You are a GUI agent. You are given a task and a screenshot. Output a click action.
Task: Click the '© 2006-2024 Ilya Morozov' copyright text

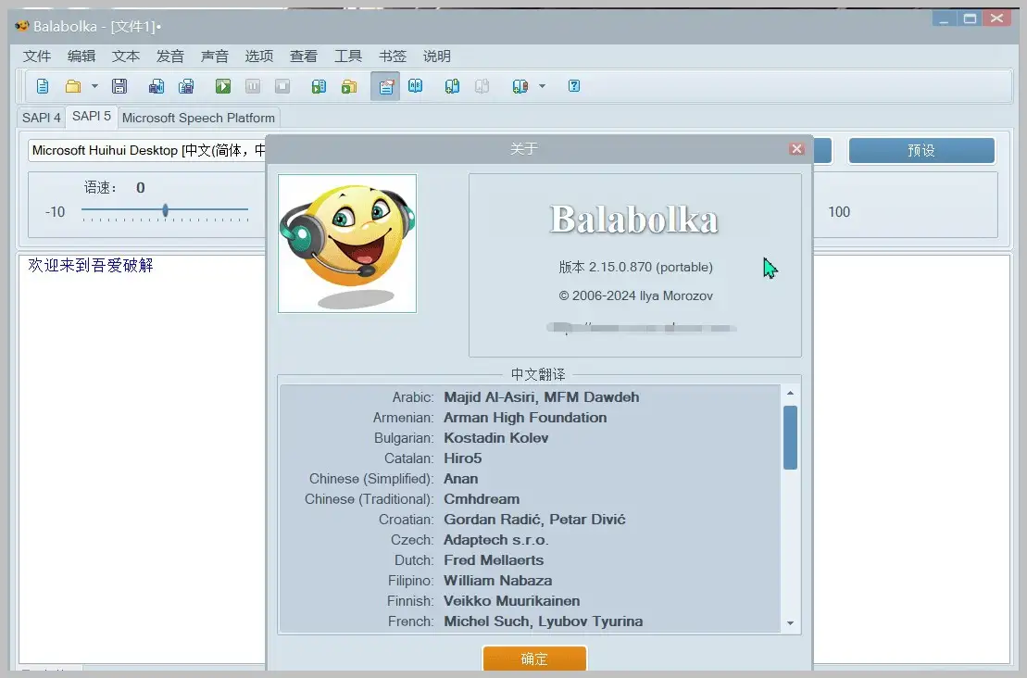point(635,296)
